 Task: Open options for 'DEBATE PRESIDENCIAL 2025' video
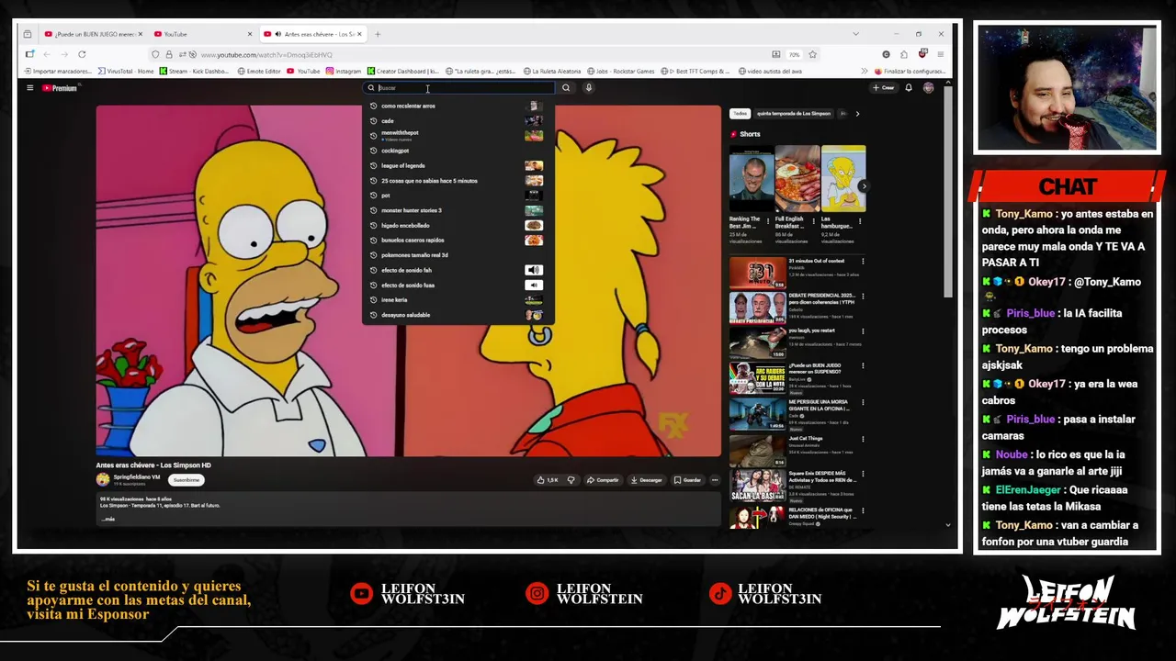863,297
